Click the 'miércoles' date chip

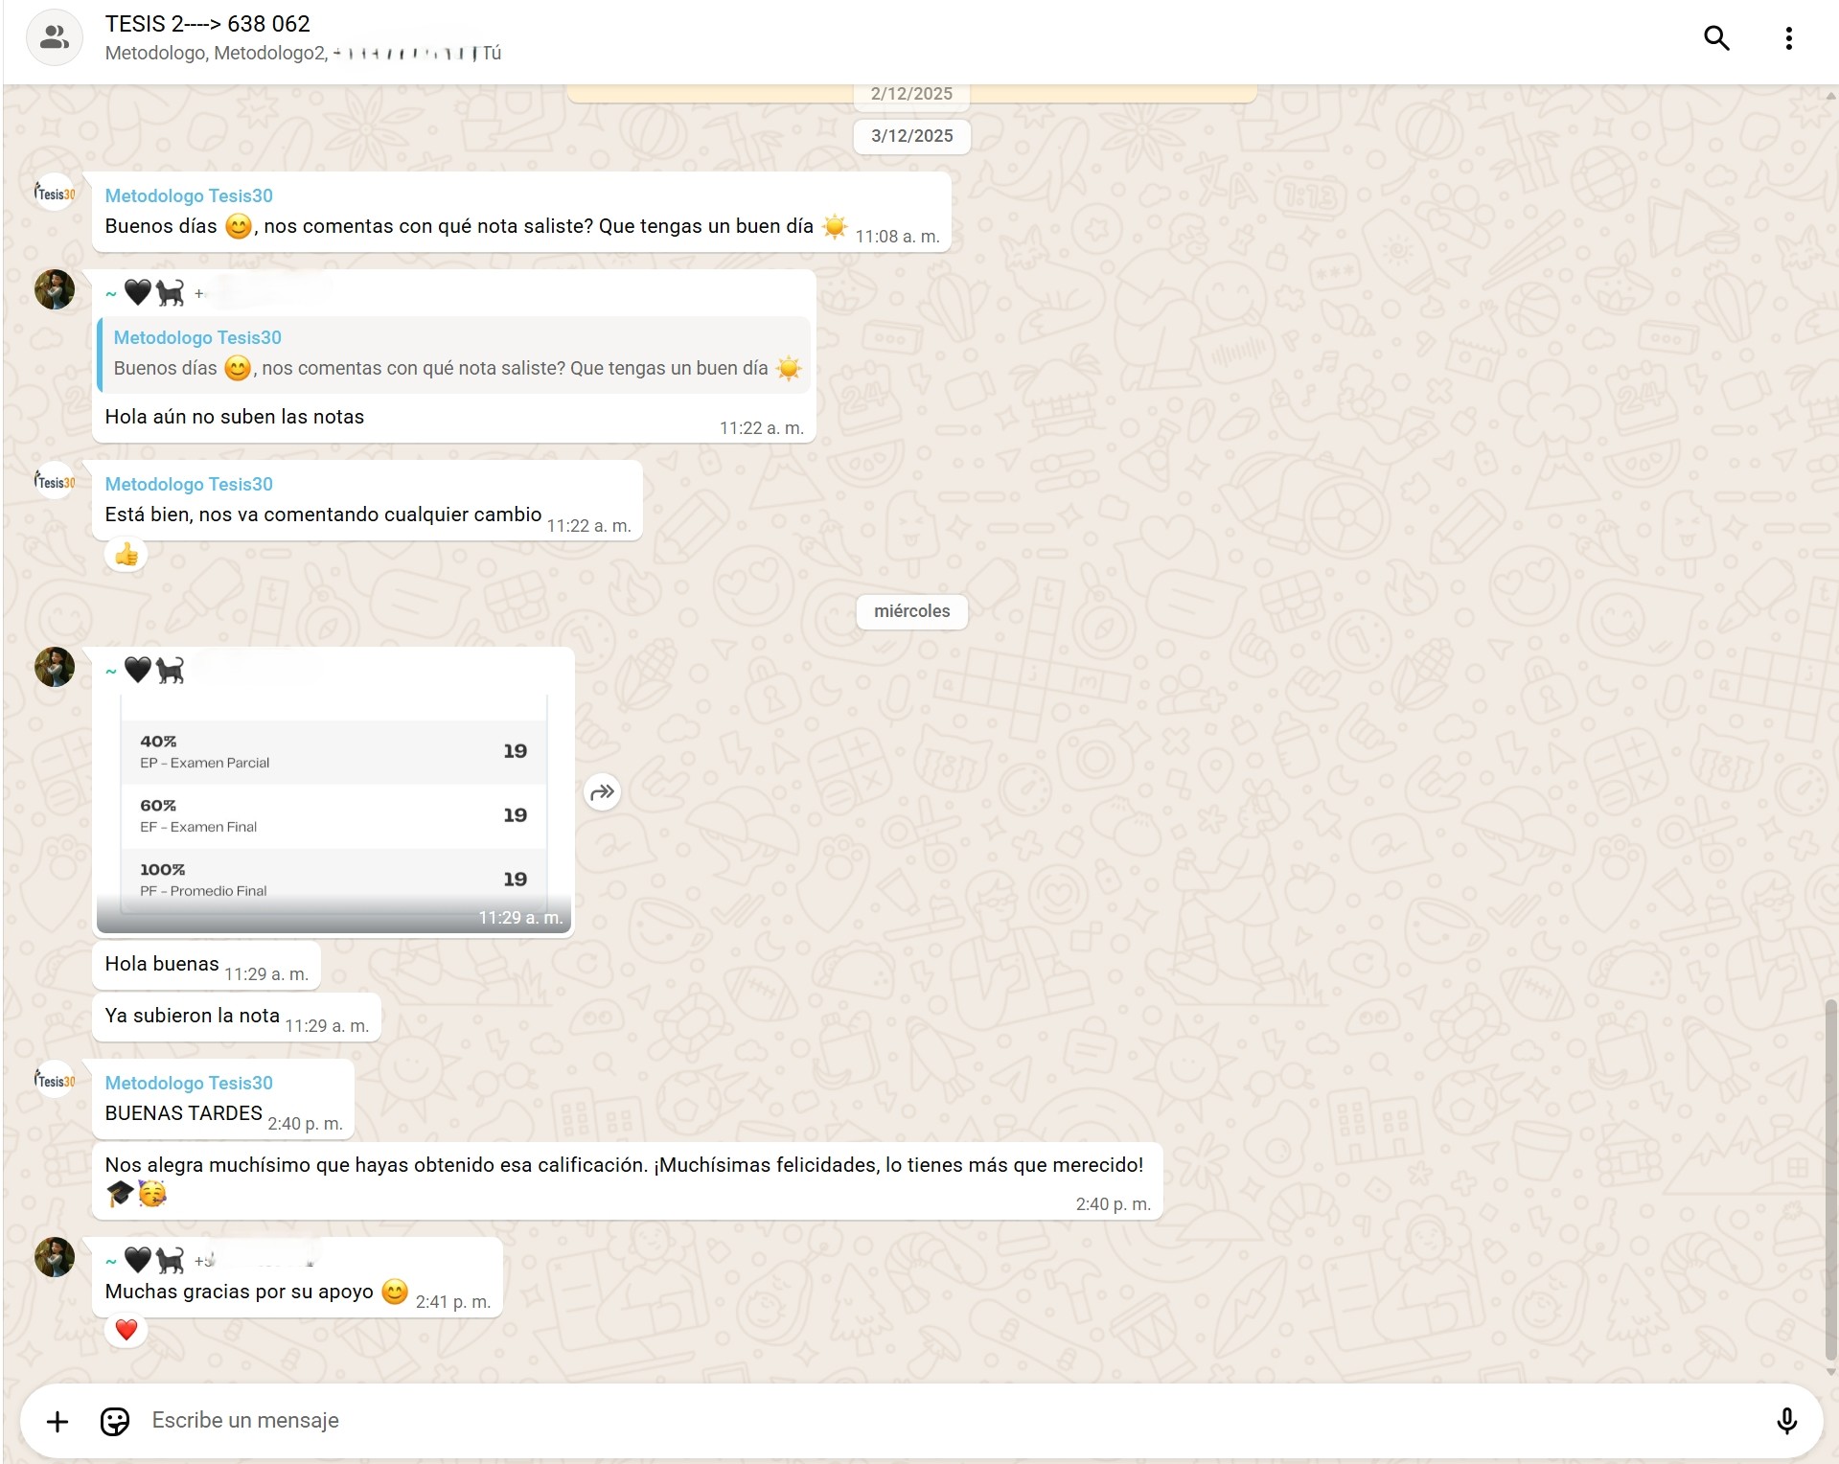click(911, 611)
